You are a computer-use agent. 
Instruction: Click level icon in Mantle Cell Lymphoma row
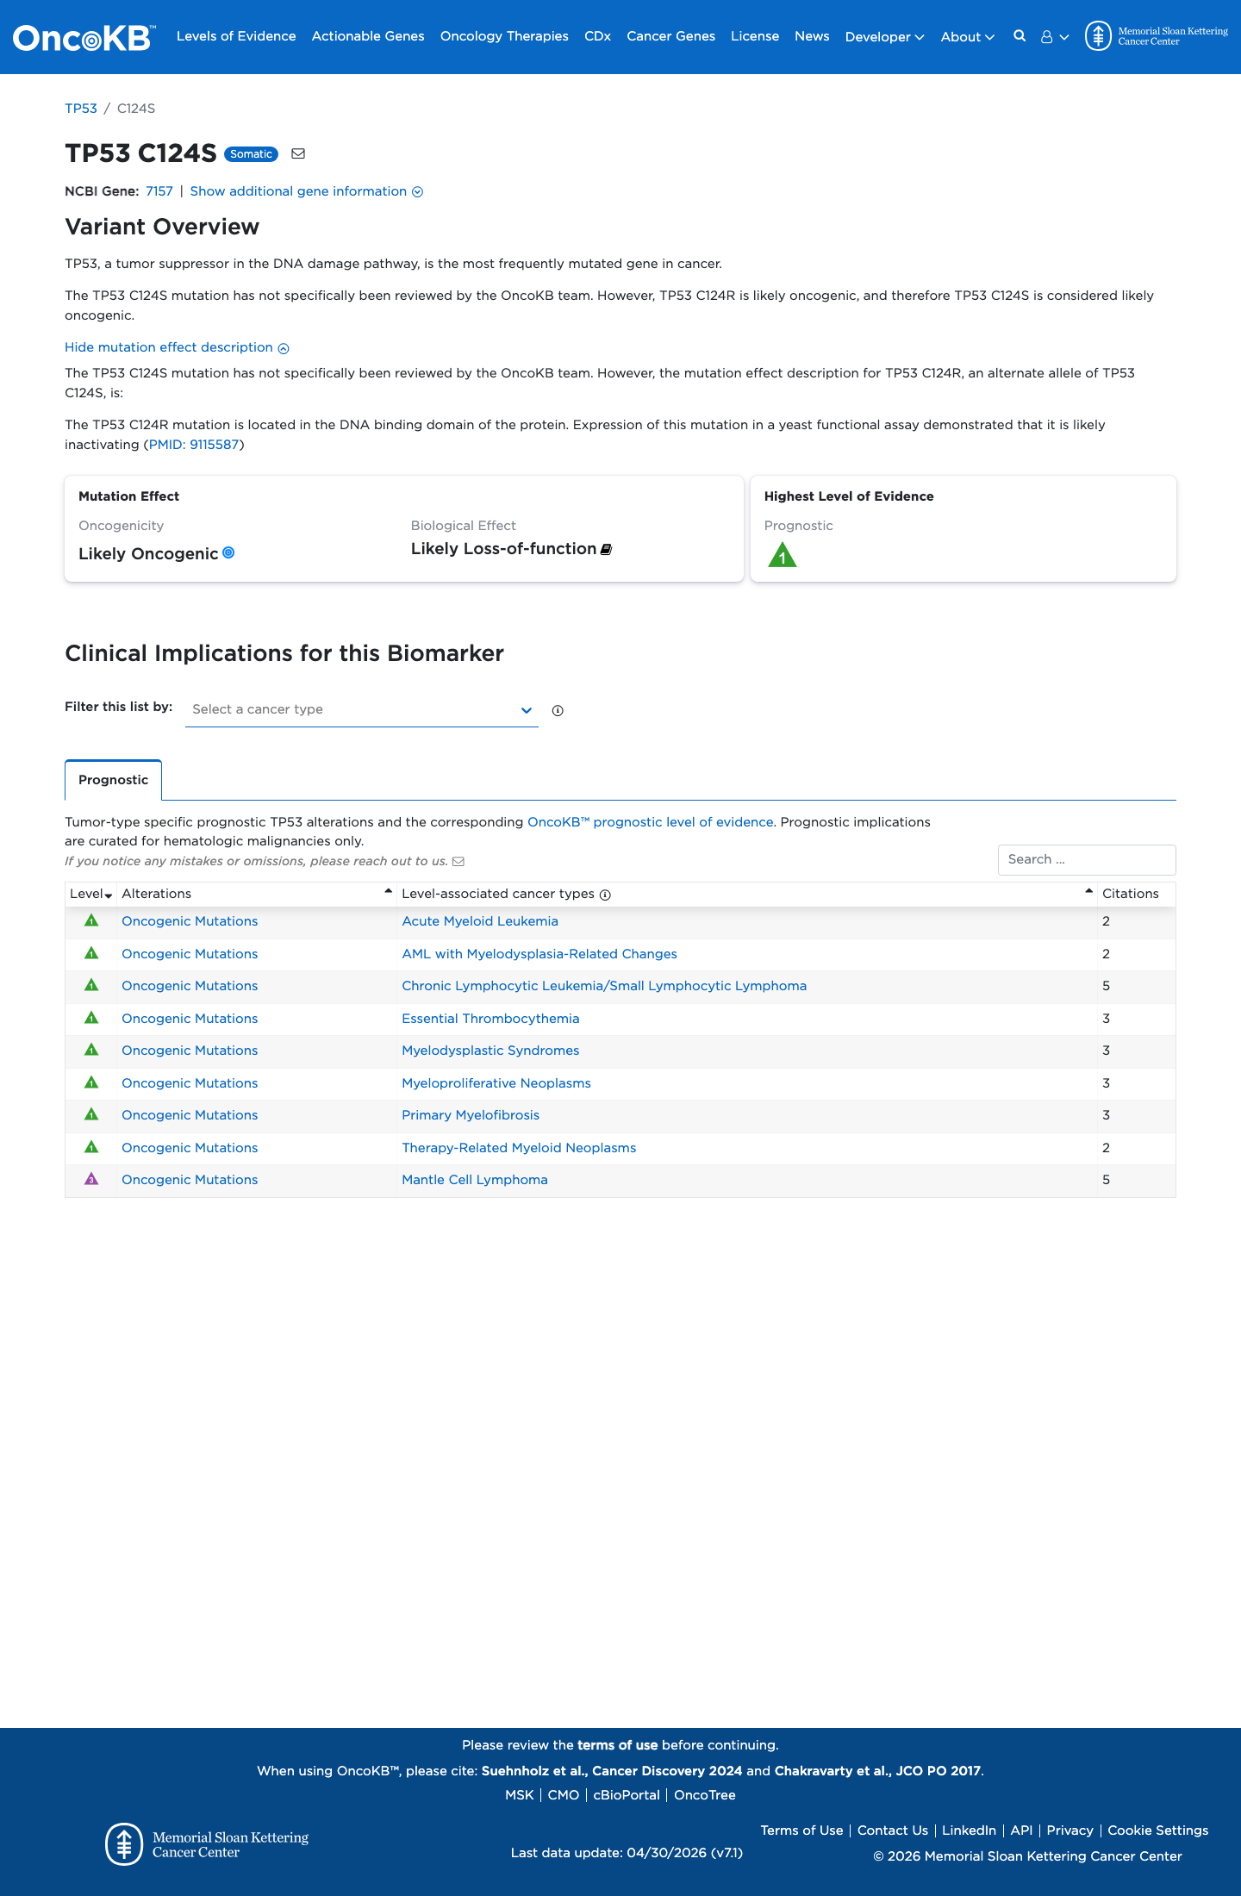(x=91, y=1179)
